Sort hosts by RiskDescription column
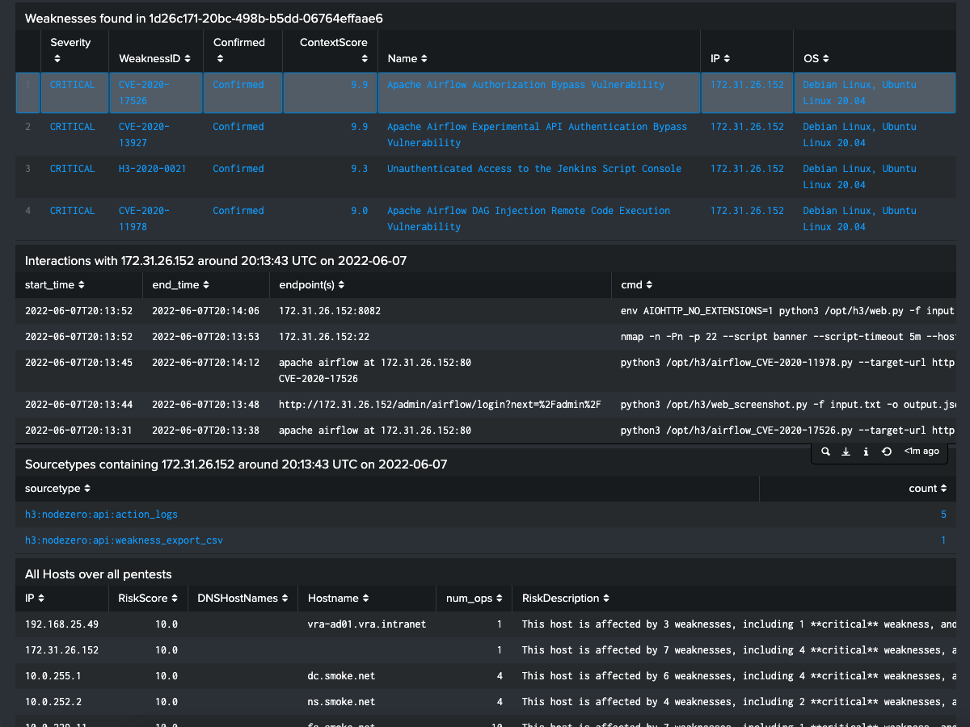This screenshot has width=970, height=727. [x=565, y=599]
